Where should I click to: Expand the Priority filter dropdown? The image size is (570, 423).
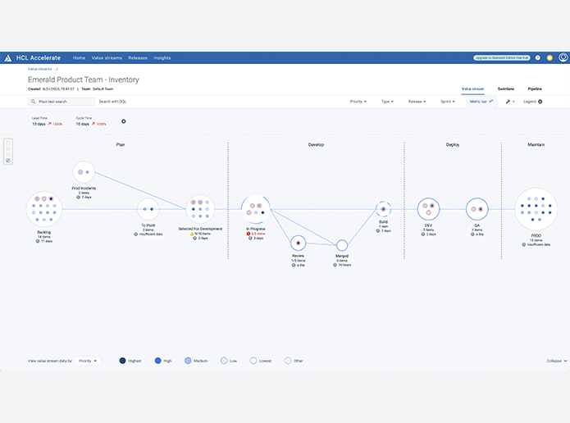pyautogui.click(x=359, y=102)
